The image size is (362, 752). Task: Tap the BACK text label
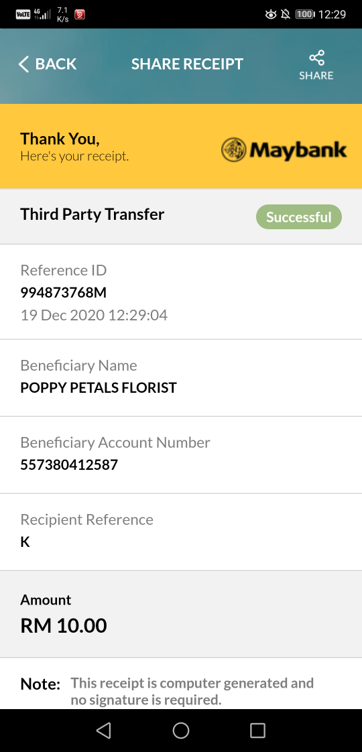tap(56, 64)
